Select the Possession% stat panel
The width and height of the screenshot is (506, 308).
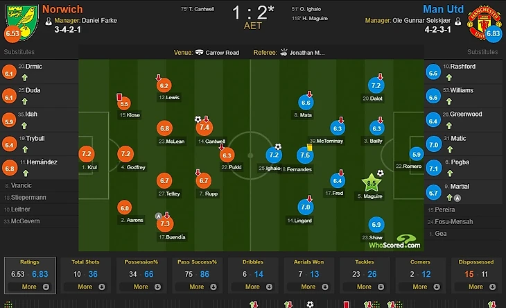pyautogui.click(x=141, y=274)
